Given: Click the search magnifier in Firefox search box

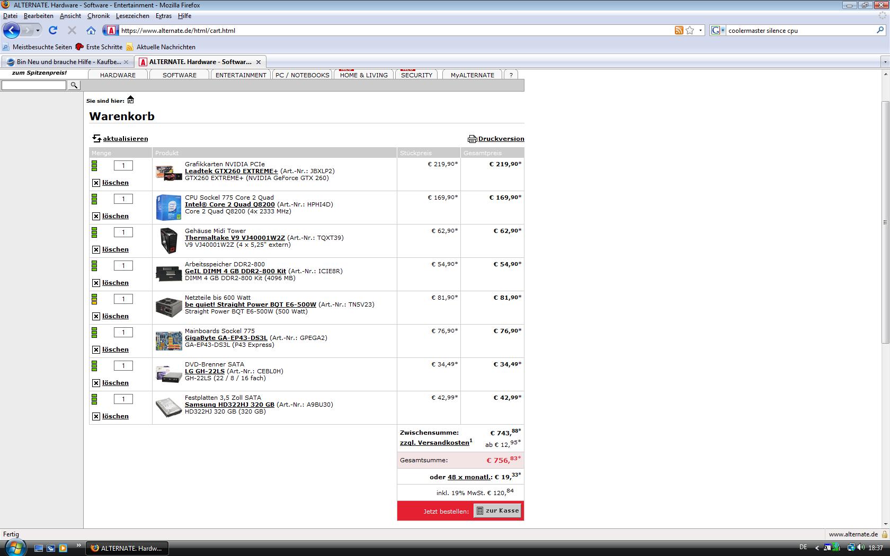Looking at the screenshot, I should pos(880,30).
